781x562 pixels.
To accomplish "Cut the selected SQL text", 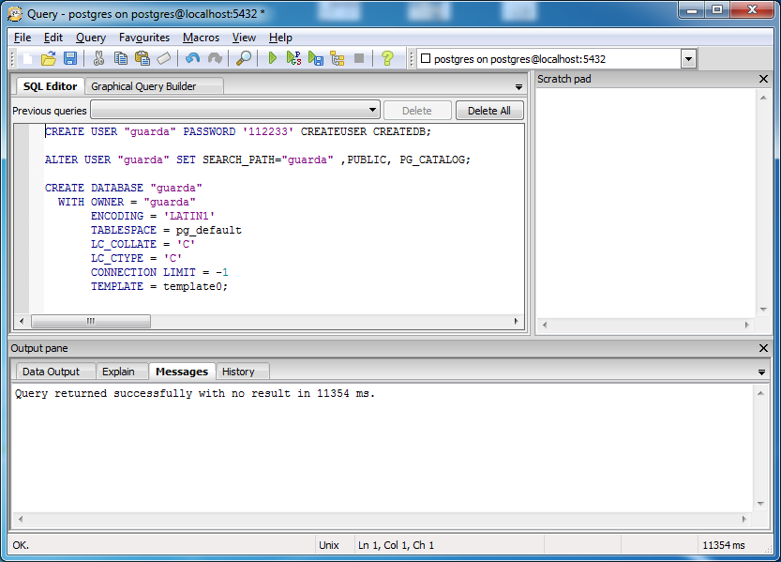I will [x=98, y=58].
